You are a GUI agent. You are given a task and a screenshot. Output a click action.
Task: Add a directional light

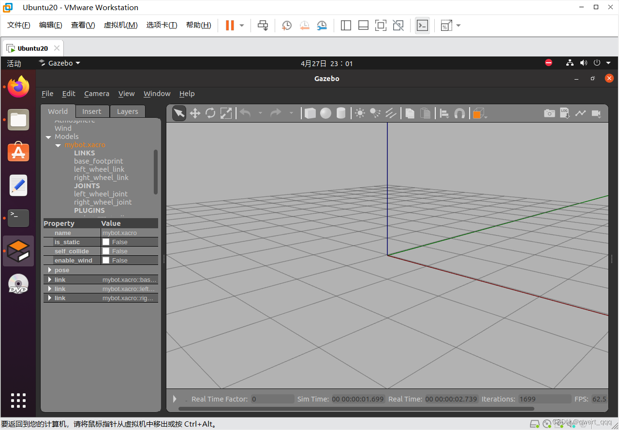pyautogui.click(x=391, y=113)
